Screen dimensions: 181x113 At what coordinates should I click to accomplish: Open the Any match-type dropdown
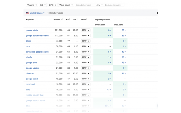(99, 5)
